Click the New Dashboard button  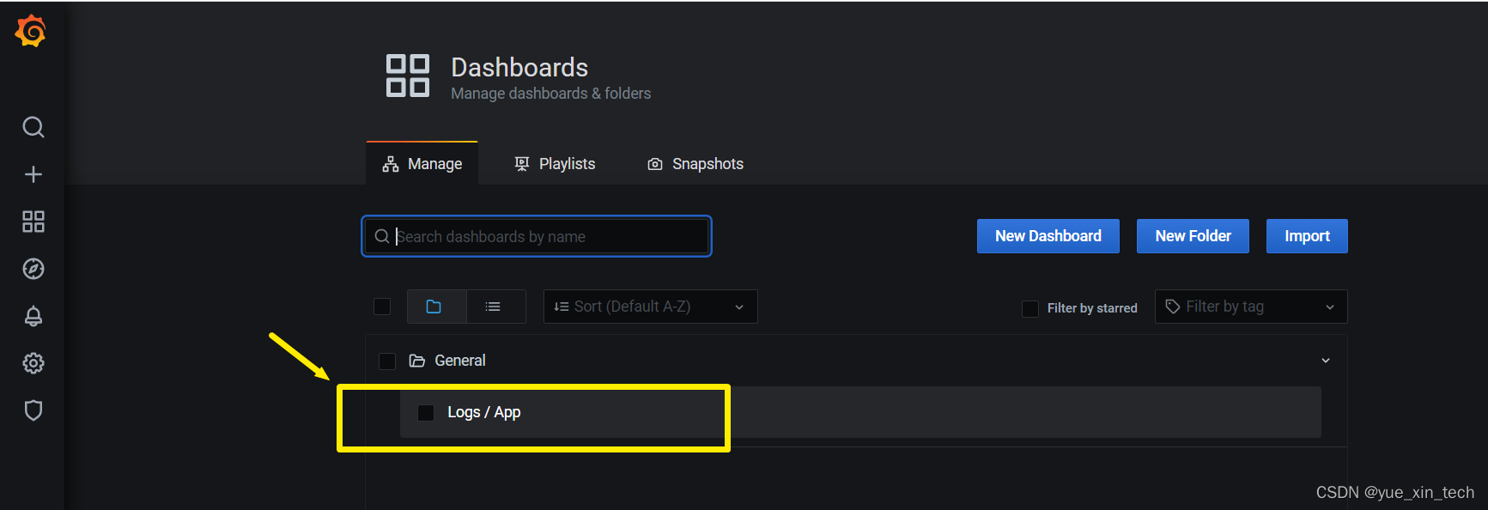(1048, 236)
